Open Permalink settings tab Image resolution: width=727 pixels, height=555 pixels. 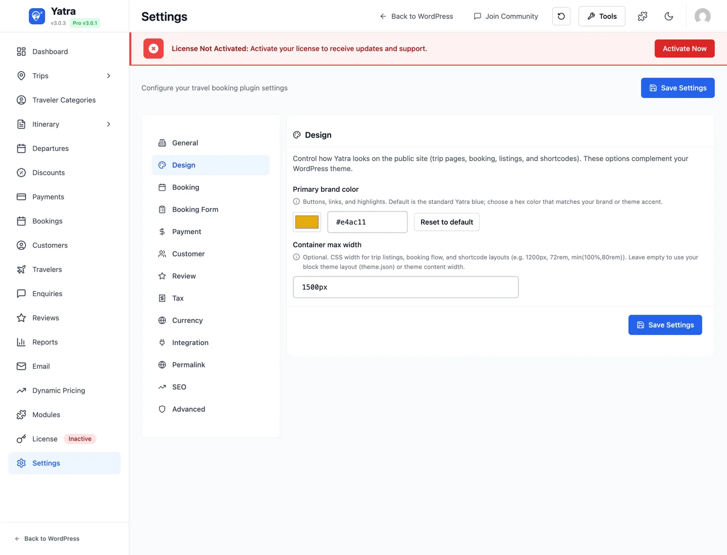(x=211, y=365)
